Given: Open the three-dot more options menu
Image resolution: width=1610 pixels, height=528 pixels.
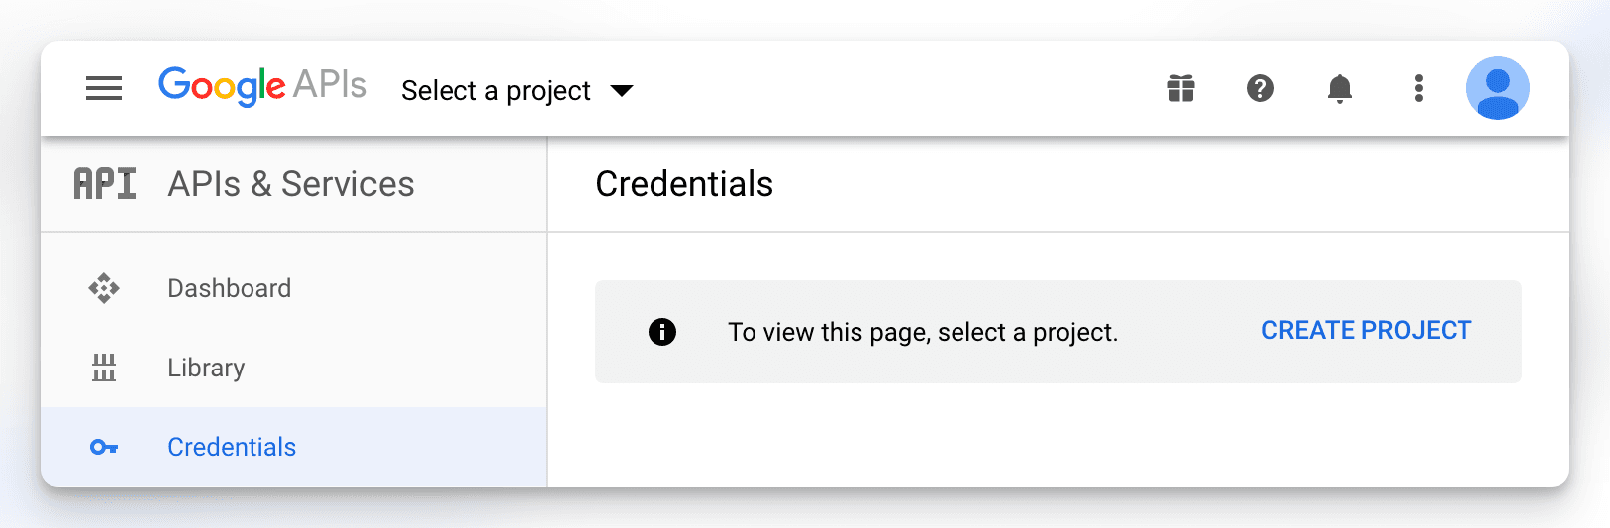Looking at the screenshot, I should 1419,89.
